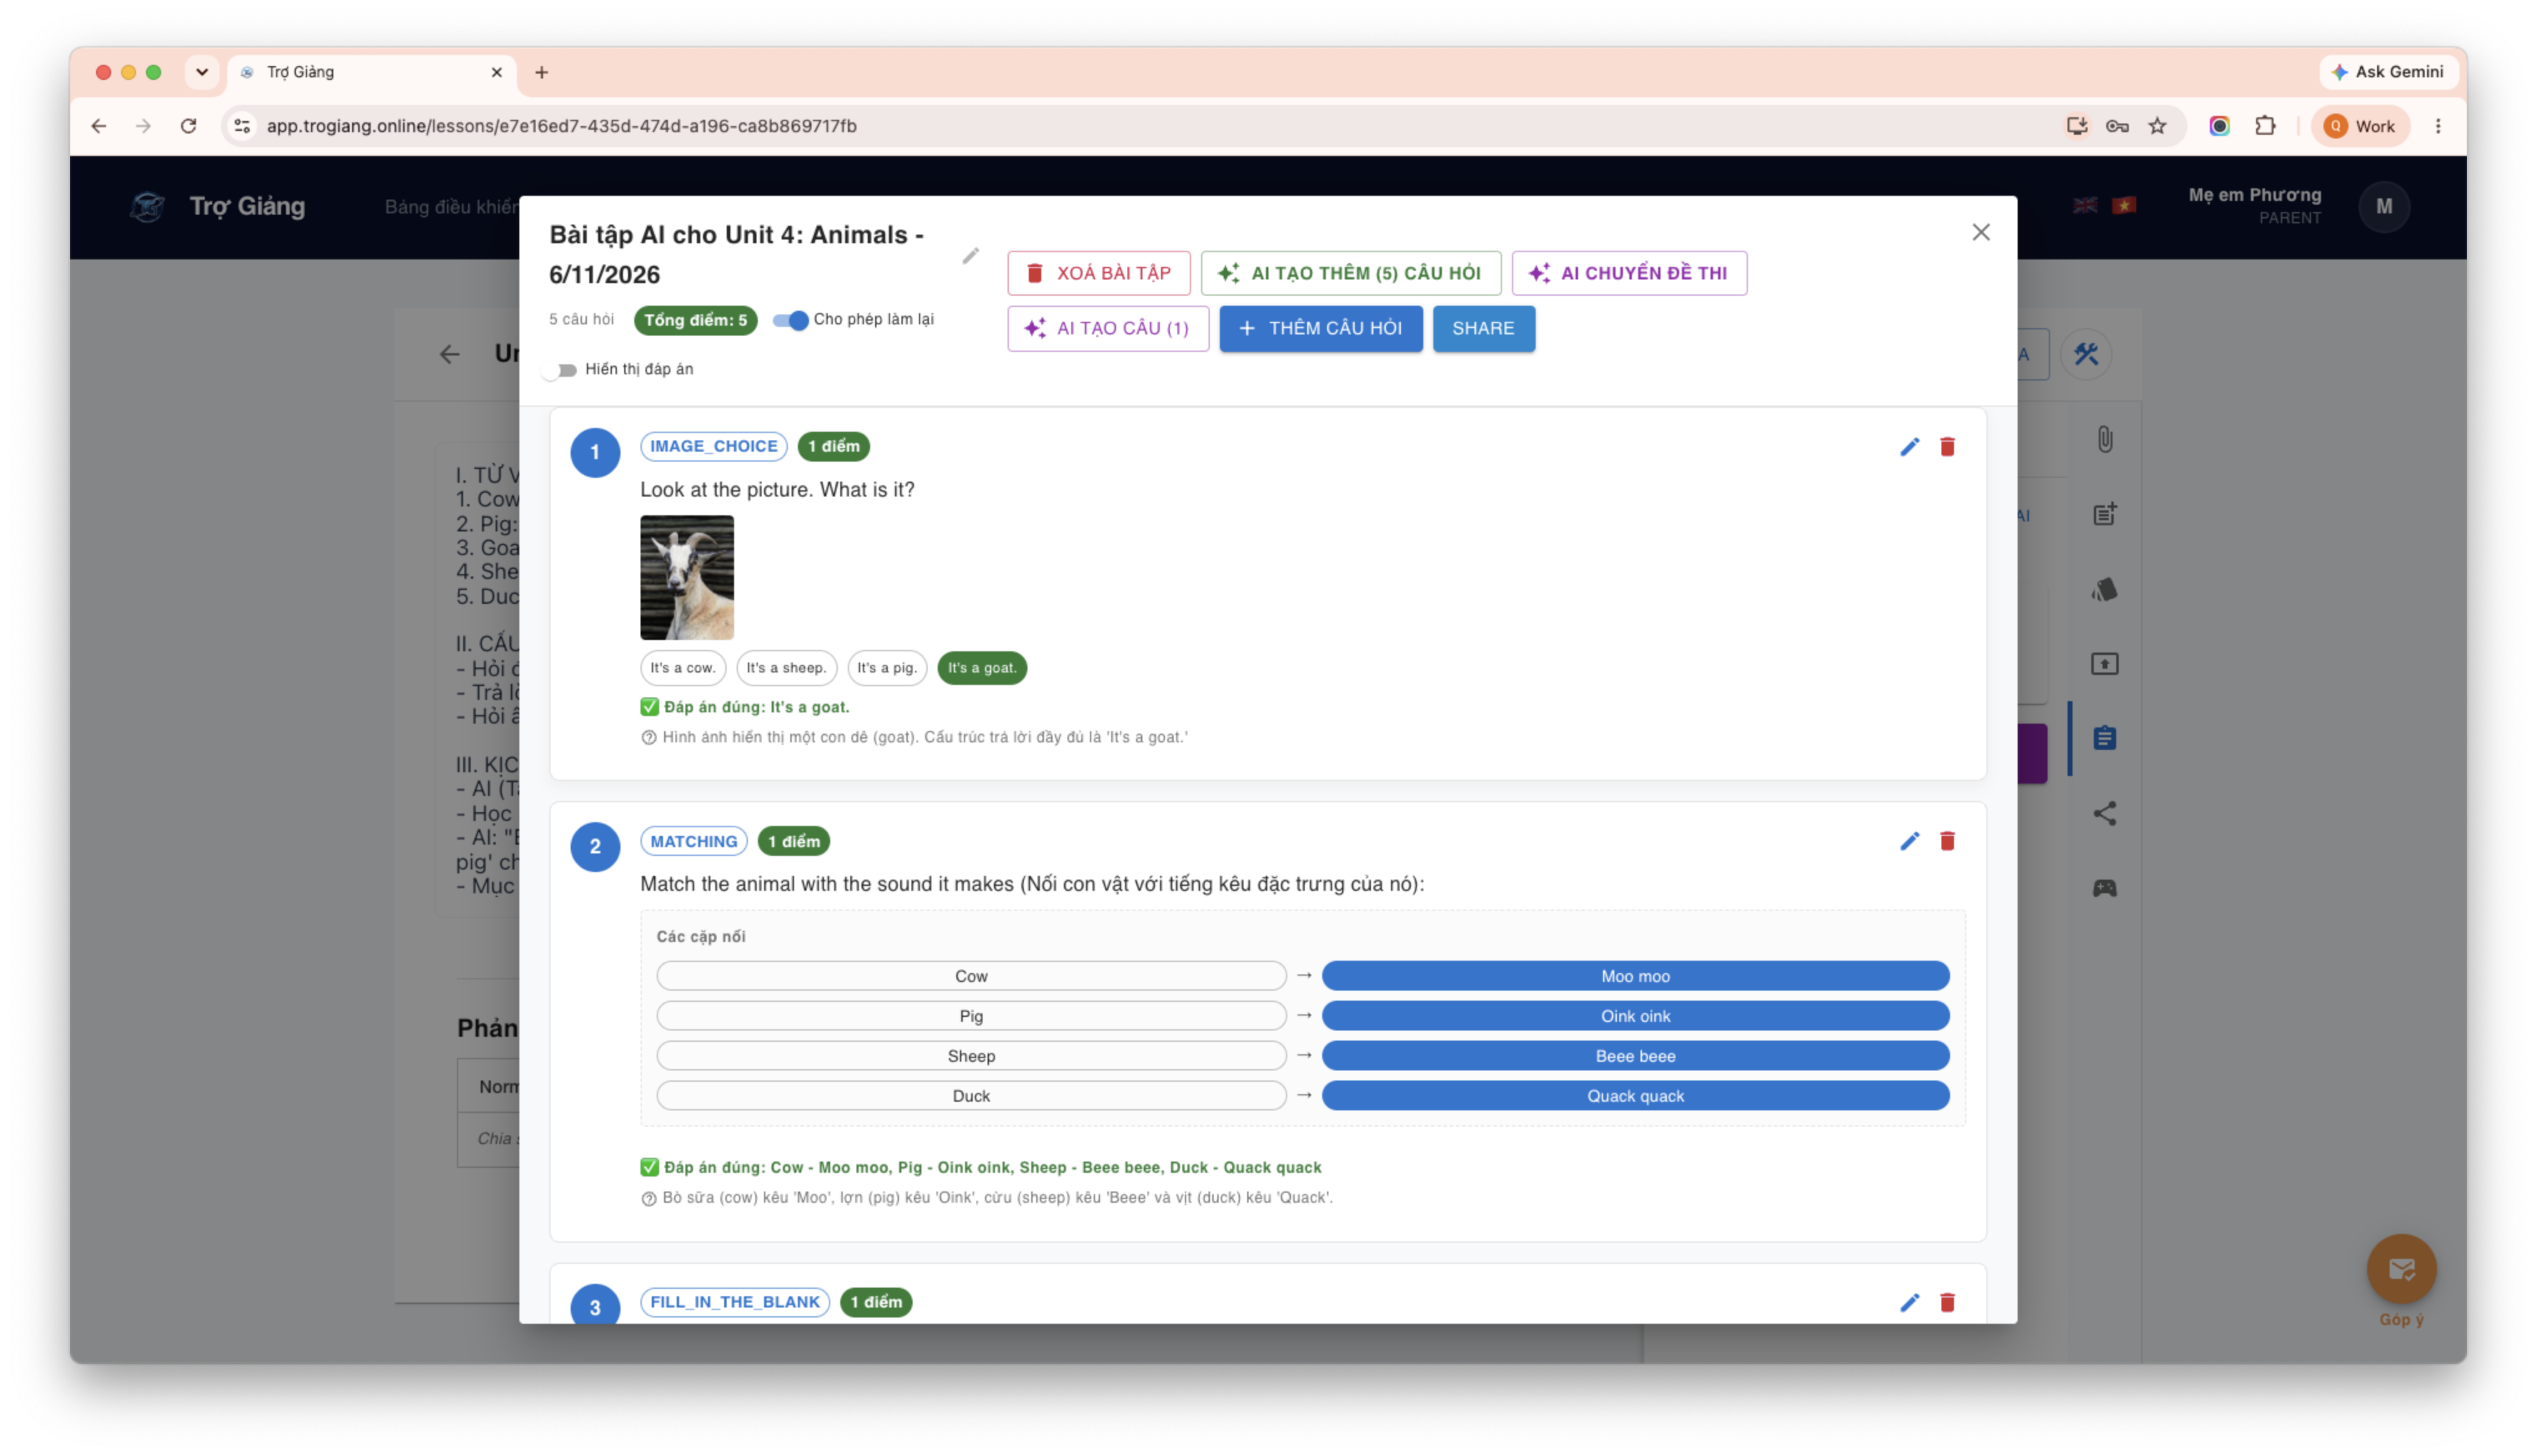Edit the exercise title with the pencil icon
The height and width of the screenshot is (1456, 2537).
click(x=970, y=256)
